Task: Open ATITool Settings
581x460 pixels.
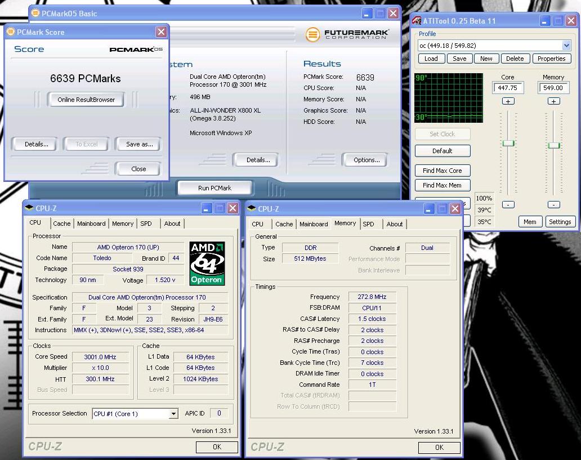Action: coord(560,222)
